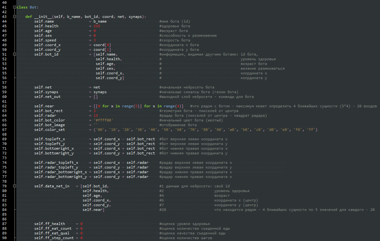380x241 pixels.
Task: Click 'self.name' on line 44
Action: [x=44, y=21]
